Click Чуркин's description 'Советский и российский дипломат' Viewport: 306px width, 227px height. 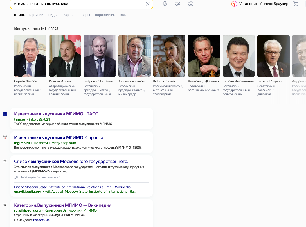click(266, 90)
